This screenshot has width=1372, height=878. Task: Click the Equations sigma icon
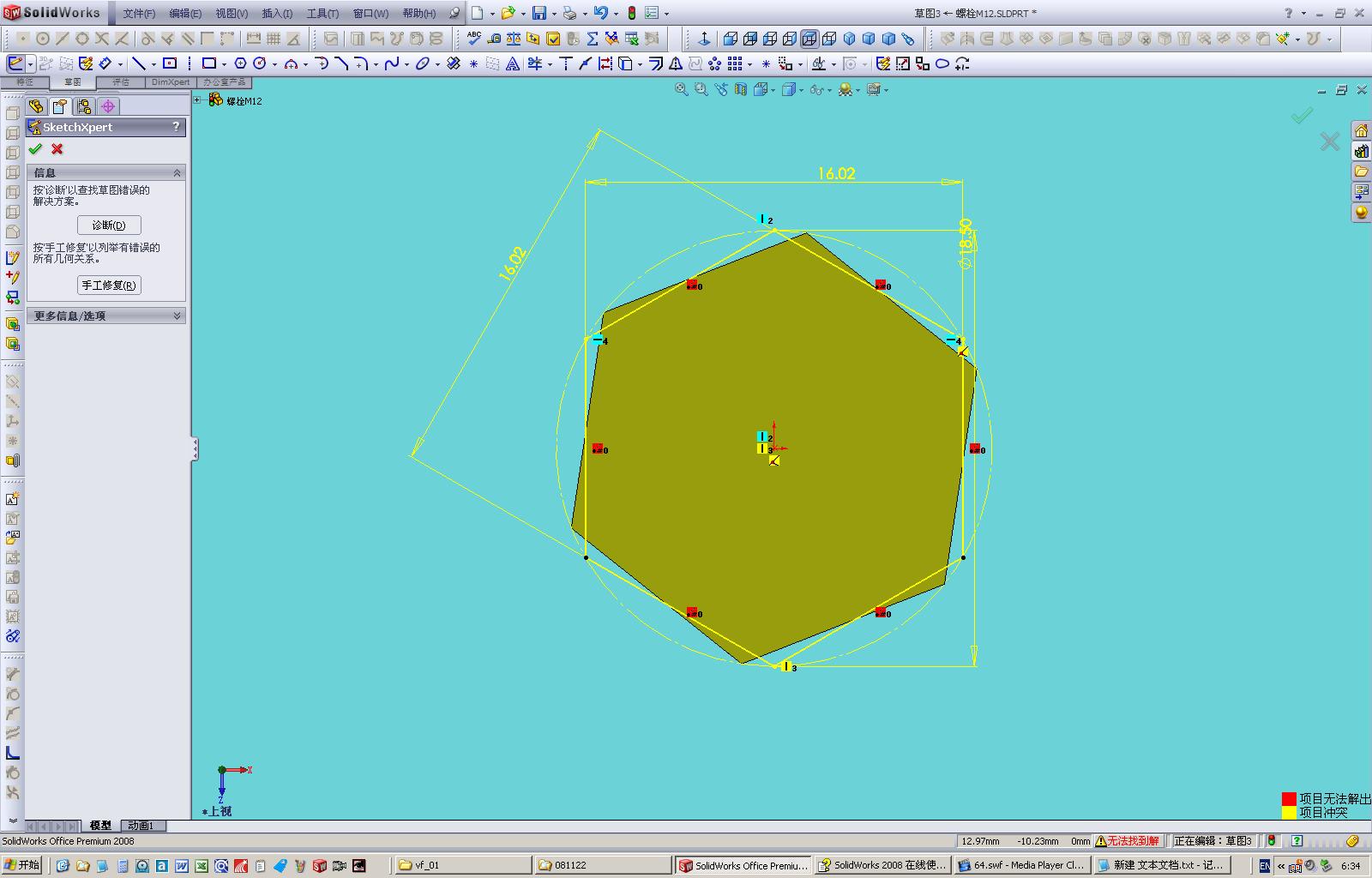(x=593, y=39)
